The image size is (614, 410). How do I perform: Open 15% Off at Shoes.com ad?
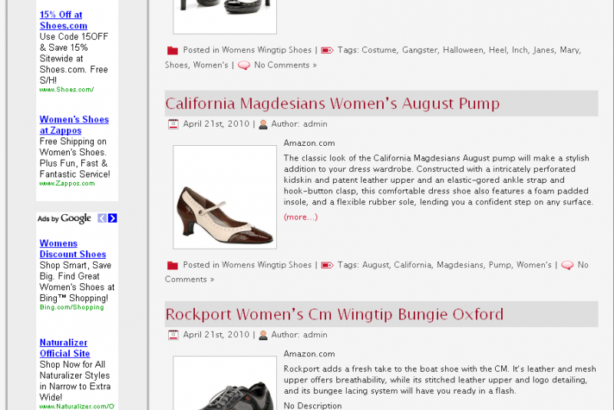64,20
